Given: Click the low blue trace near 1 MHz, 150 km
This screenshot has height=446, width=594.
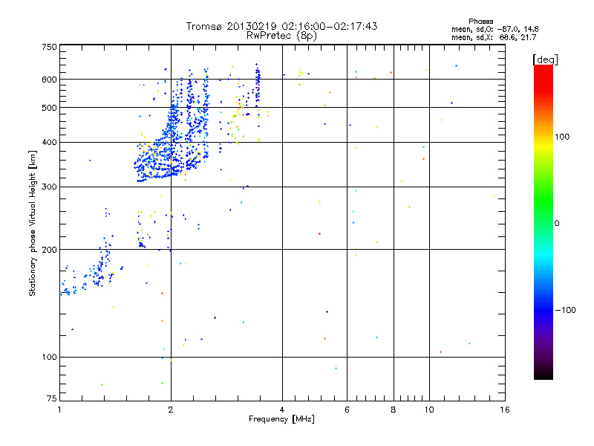Looking at the screenshot, I should pos(69,291).
